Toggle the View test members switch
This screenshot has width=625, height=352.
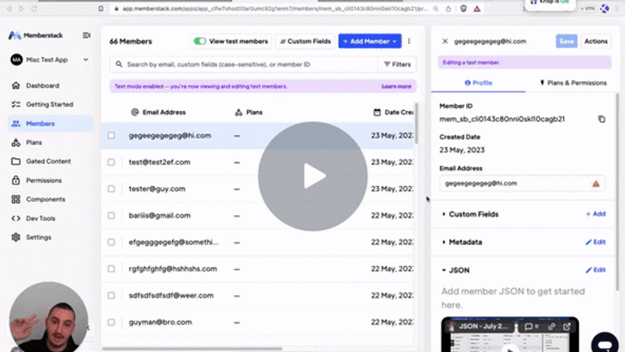coord(199,41)
